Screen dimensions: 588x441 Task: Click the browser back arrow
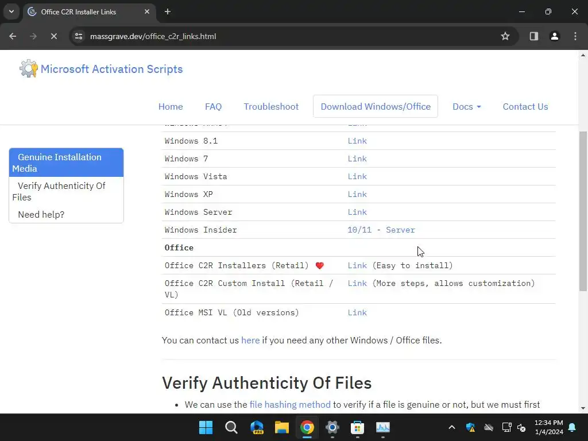pyautogui.click(x=13, y=36)
